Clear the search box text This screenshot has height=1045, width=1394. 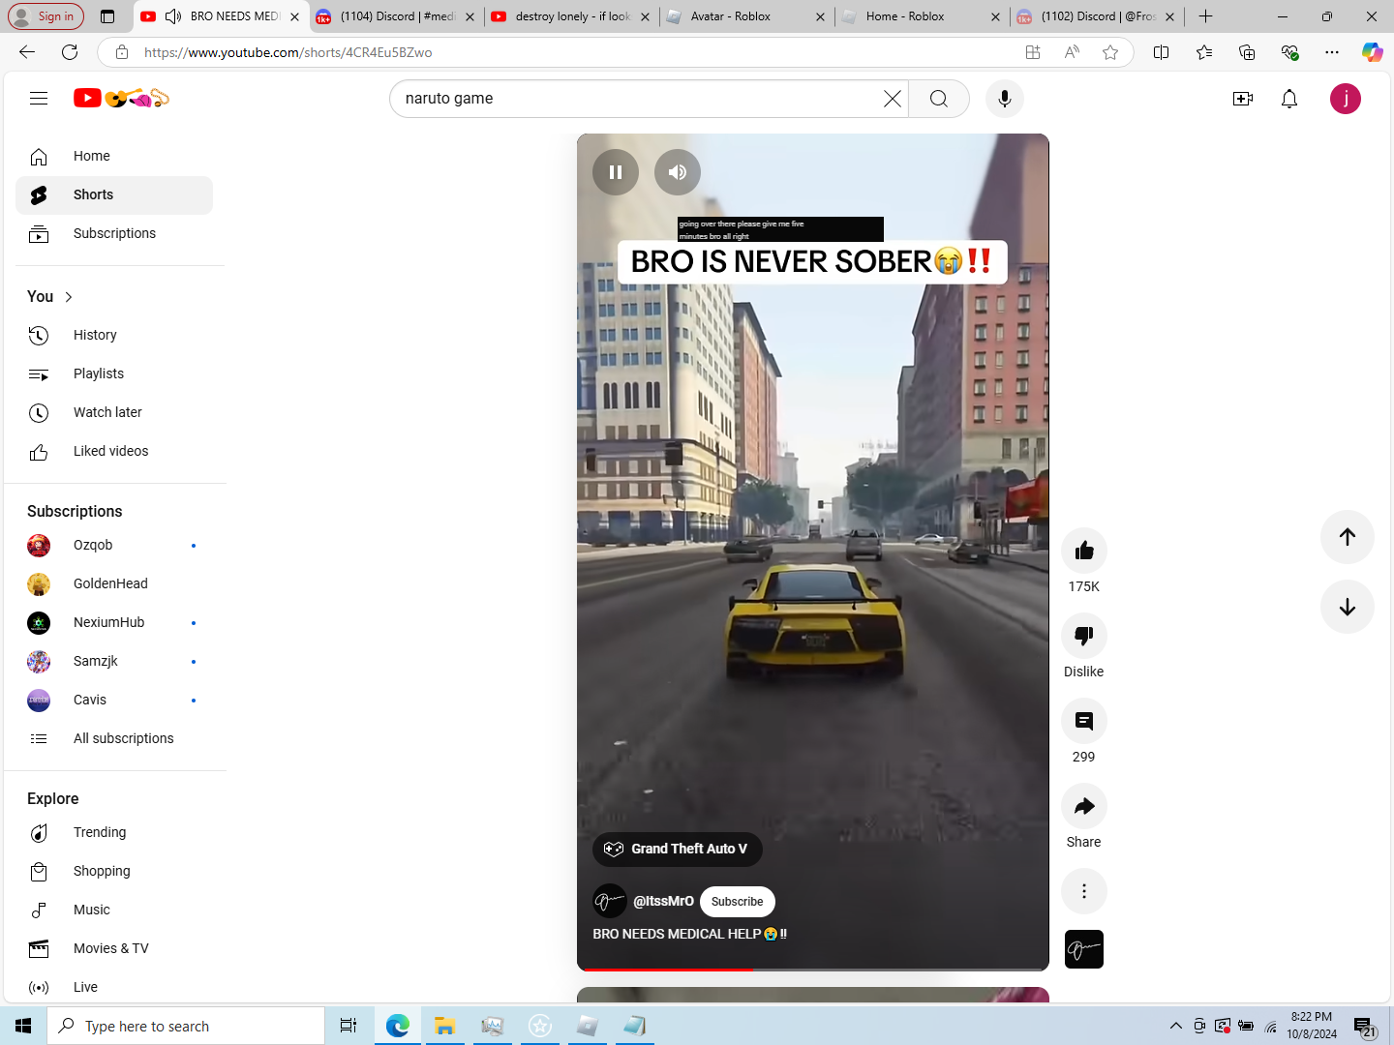pyautogui.click(x=892, y=99)
